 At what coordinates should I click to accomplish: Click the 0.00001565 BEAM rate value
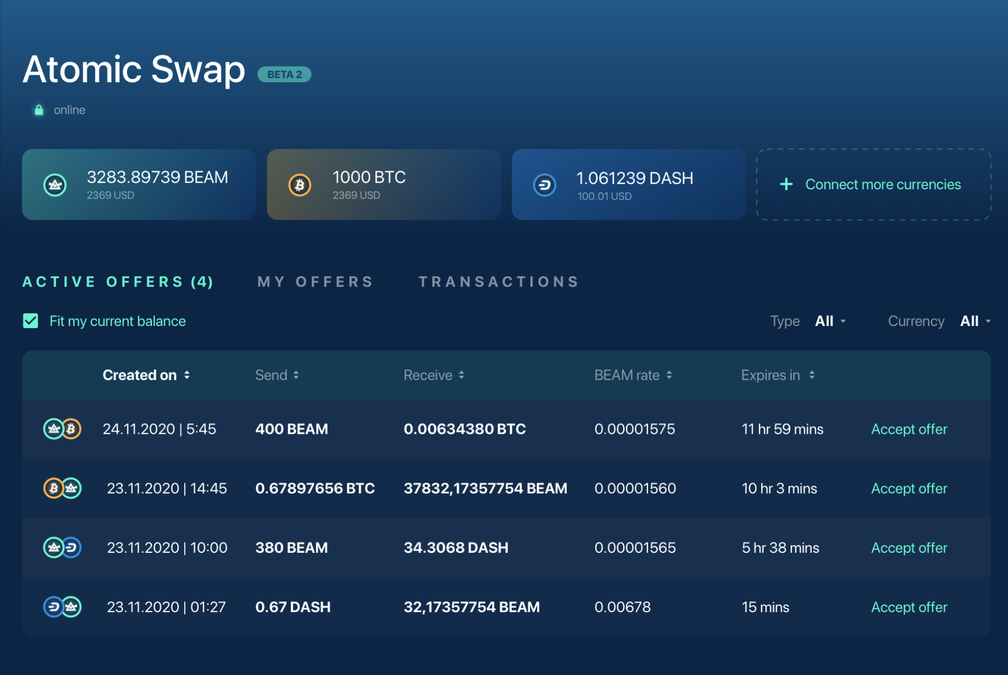pyautogui.click(x=635, y=548)
